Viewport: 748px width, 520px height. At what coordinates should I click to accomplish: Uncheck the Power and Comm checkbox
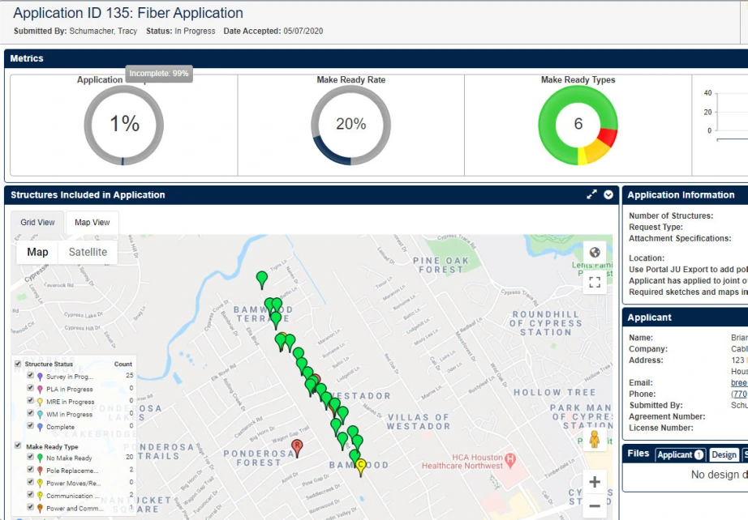[x=31, y=507]
